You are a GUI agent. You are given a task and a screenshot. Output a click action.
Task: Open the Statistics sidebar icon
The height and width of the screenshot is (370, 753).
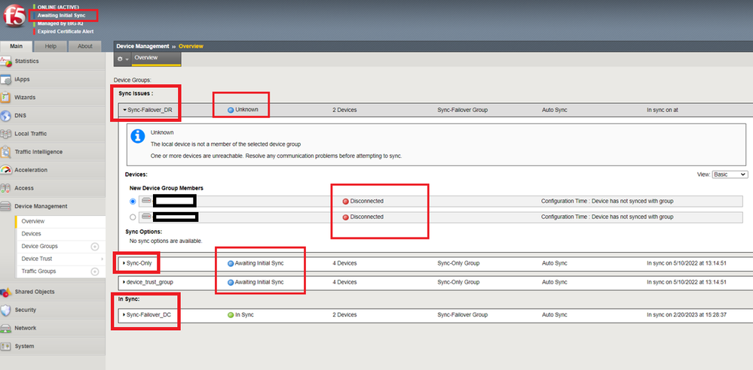click(x=7, y=61)
